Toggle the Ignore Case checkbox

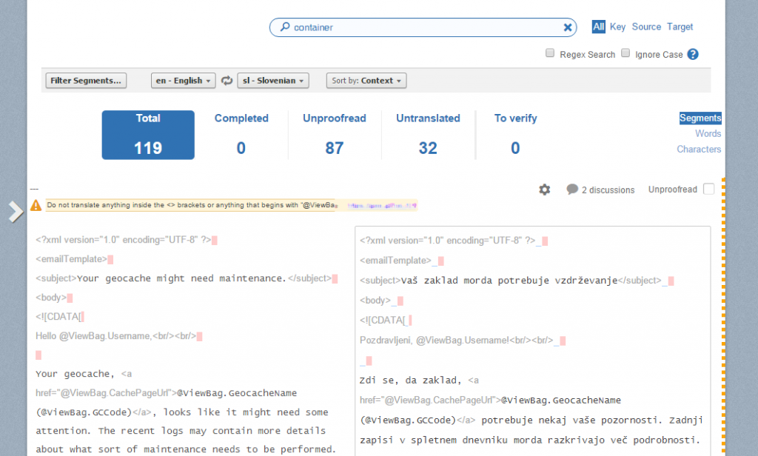coord(625,53)
